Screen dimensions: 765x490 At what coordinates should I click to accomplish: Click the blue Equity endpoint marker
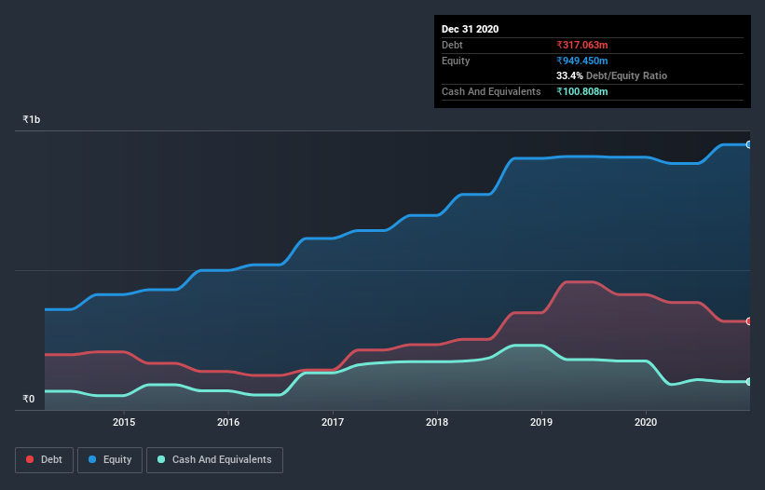(x=749, y=144)
